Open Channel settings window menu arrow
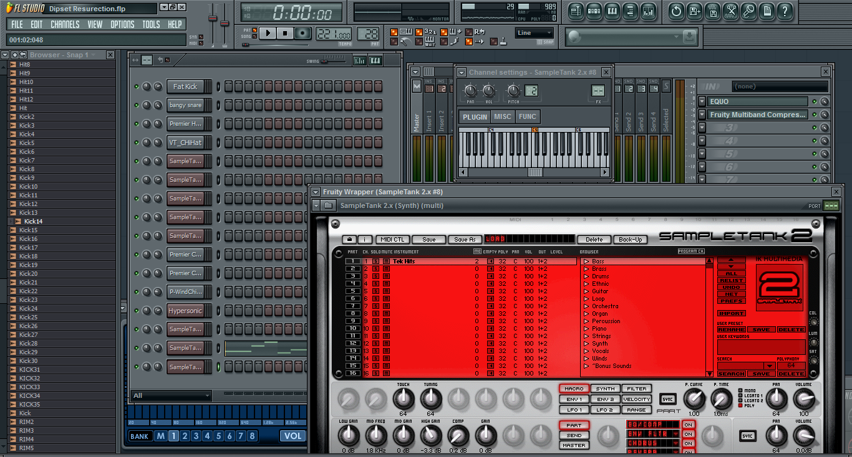The height and width of the screenshot is (457, 852). click(x=462, y=72)
